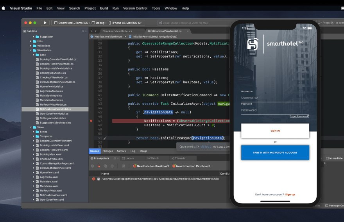This screenshot has height=222, width=344.
Task: Switch to the Changes tab
Action: point(108,151)
